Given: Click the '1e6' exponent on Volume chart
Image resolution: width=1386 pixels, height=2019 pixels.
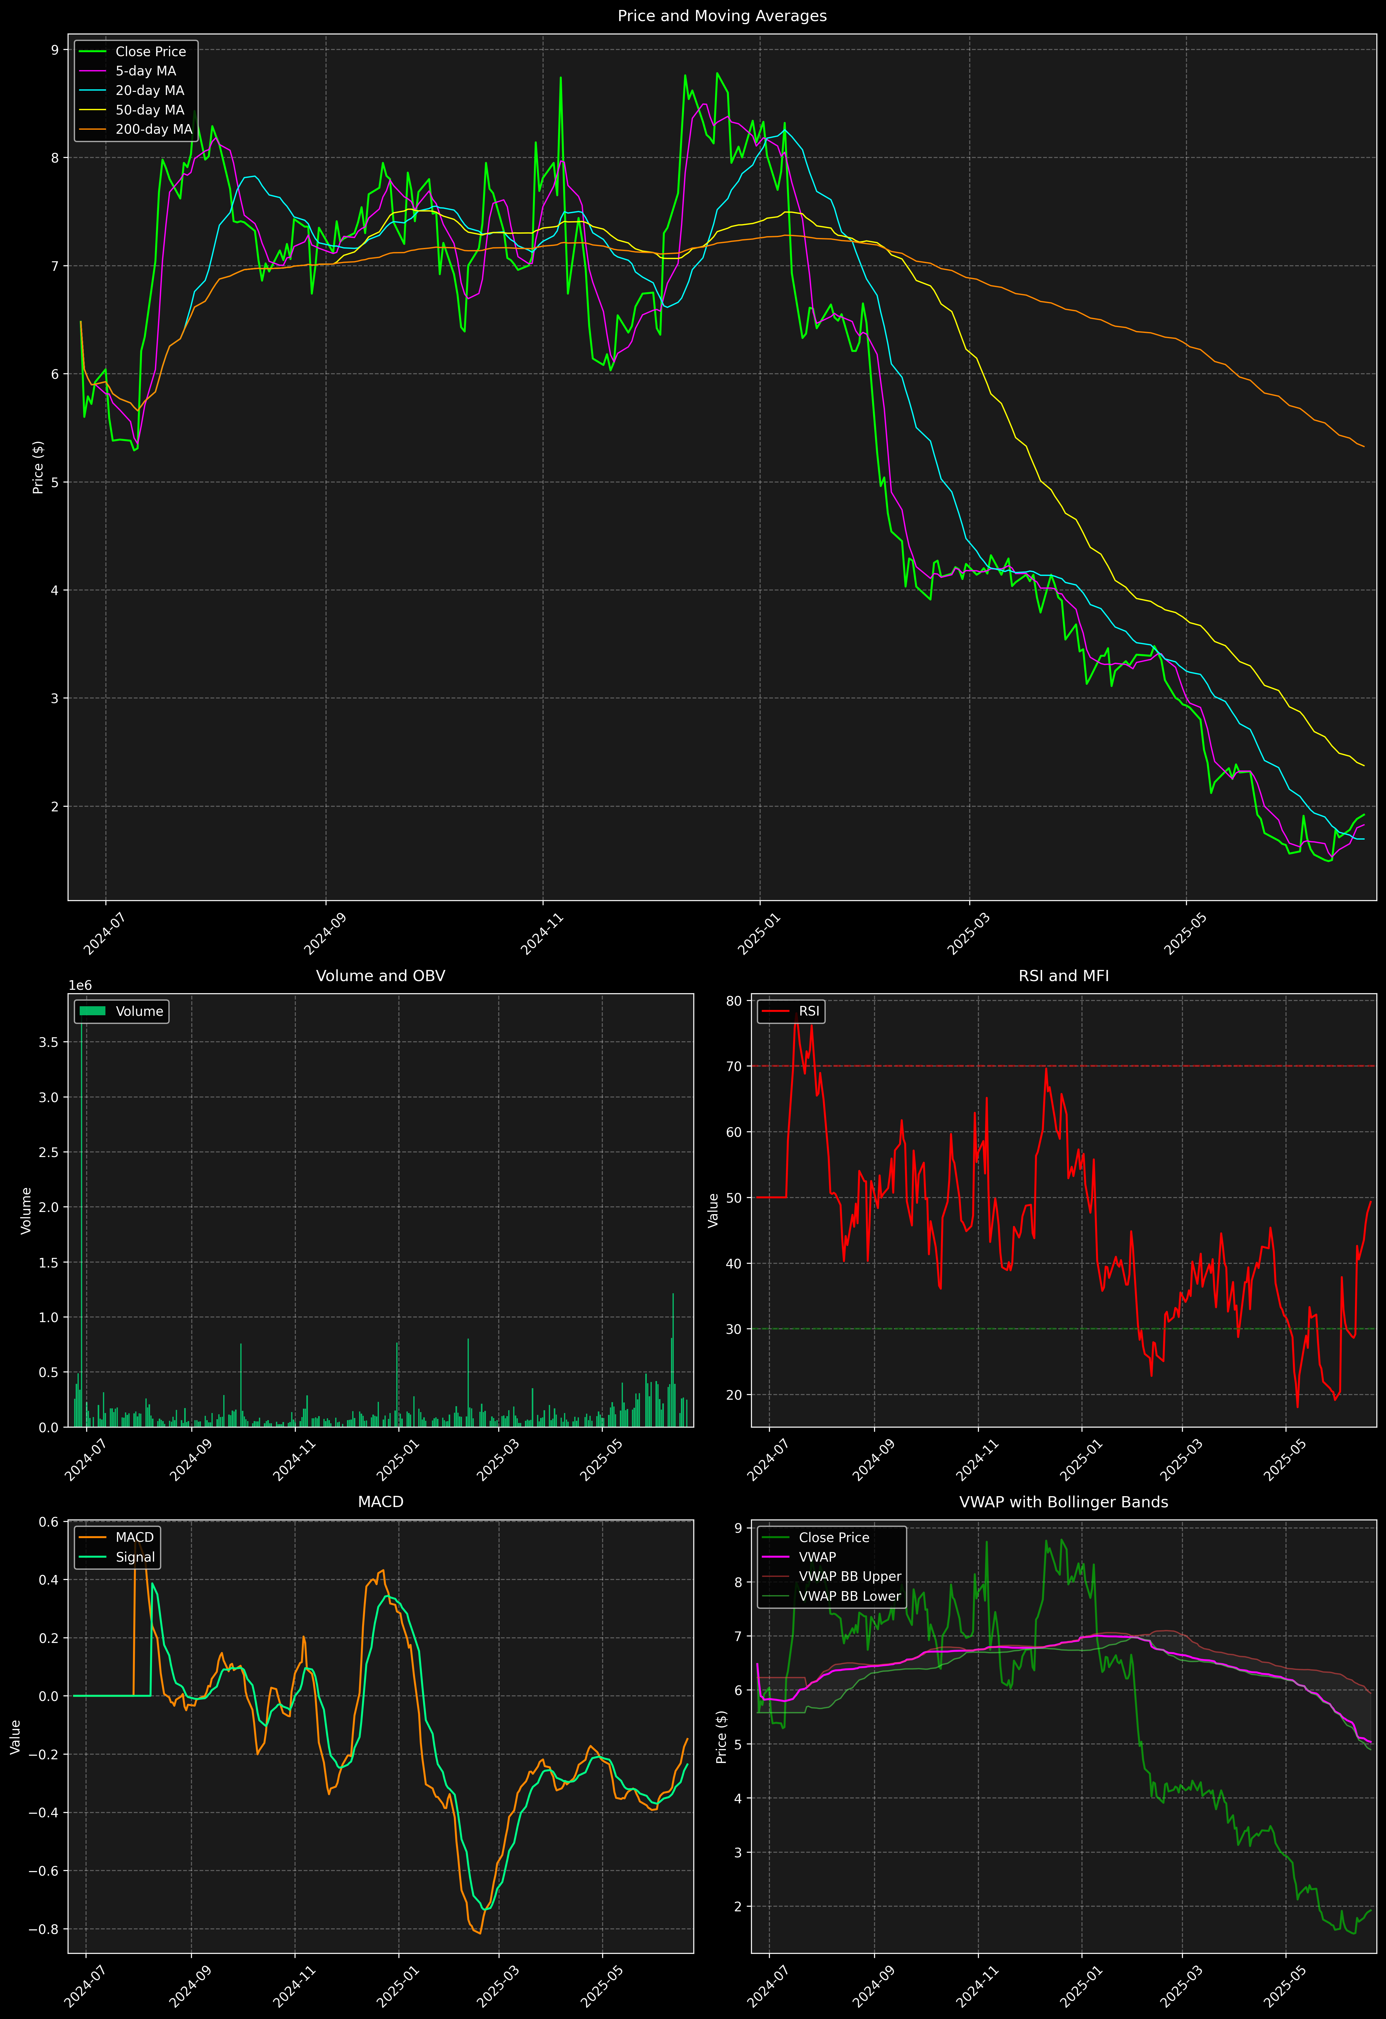Looking at the screenshot, I should coord(80,985).
